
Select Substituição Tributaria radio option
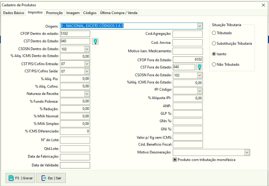214,43
